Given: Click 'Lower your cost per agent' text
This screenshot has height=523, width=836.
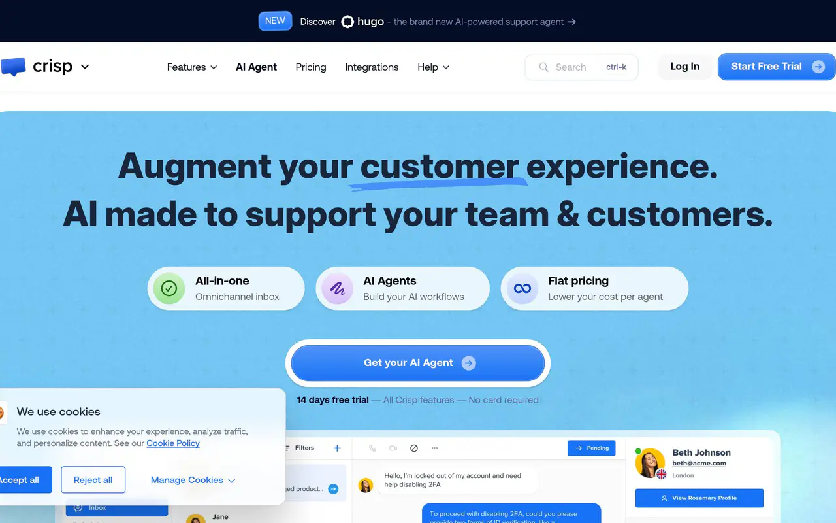Looking at the screenshot, I should click(x=605, y=297).
